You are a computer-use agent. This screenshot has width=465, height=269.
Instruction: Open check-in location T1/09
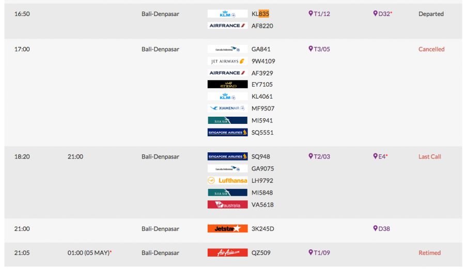[319, 252]
